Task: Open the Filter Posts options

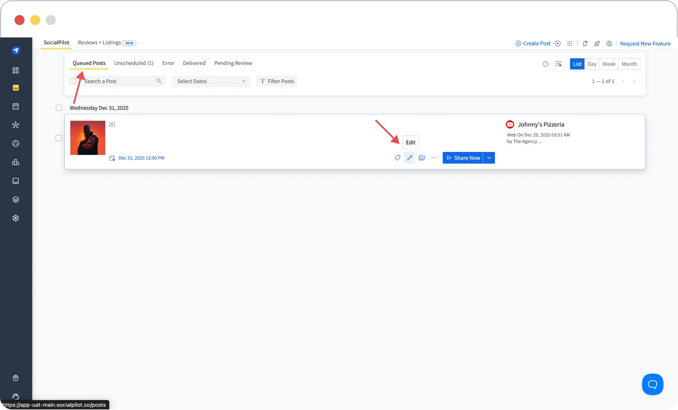Action: click(277, 81)
